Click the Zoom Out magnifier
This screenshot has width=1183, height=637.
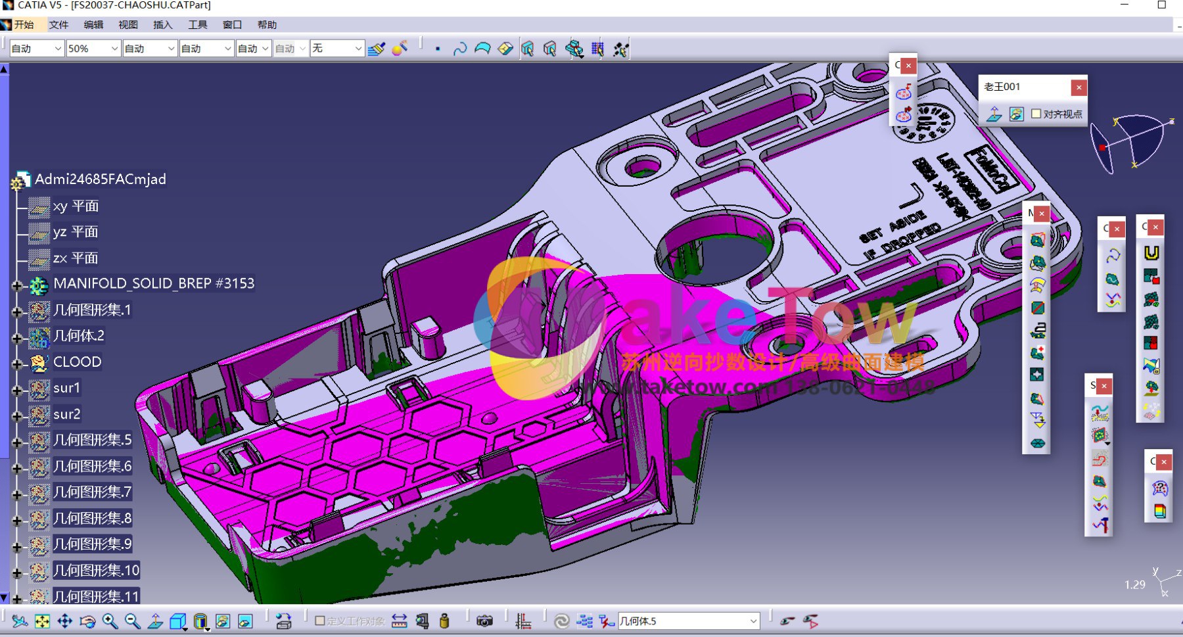[132, 621]
